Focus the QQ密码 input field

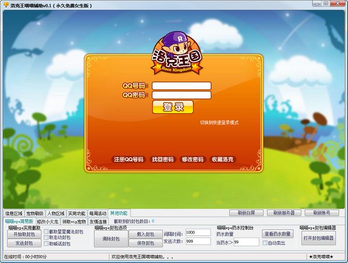coord(182,95)
